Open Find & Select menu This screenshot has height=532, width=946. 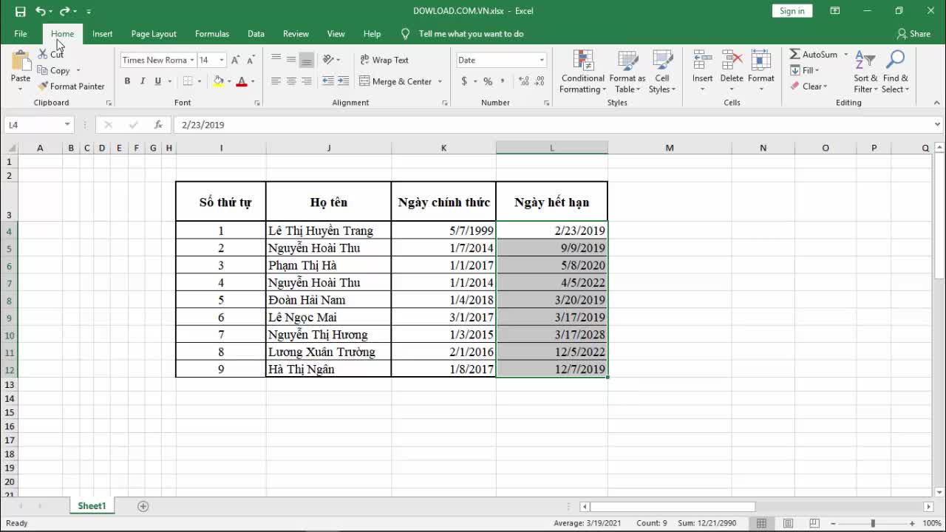(x=895, y=72)
